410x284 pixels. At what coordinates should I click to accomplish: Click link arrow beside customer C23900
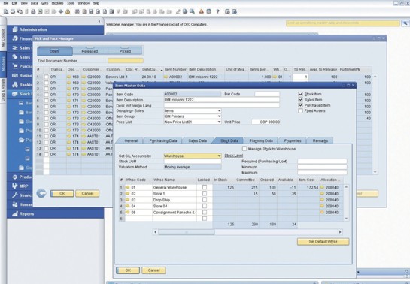click(x=84, y=83)
